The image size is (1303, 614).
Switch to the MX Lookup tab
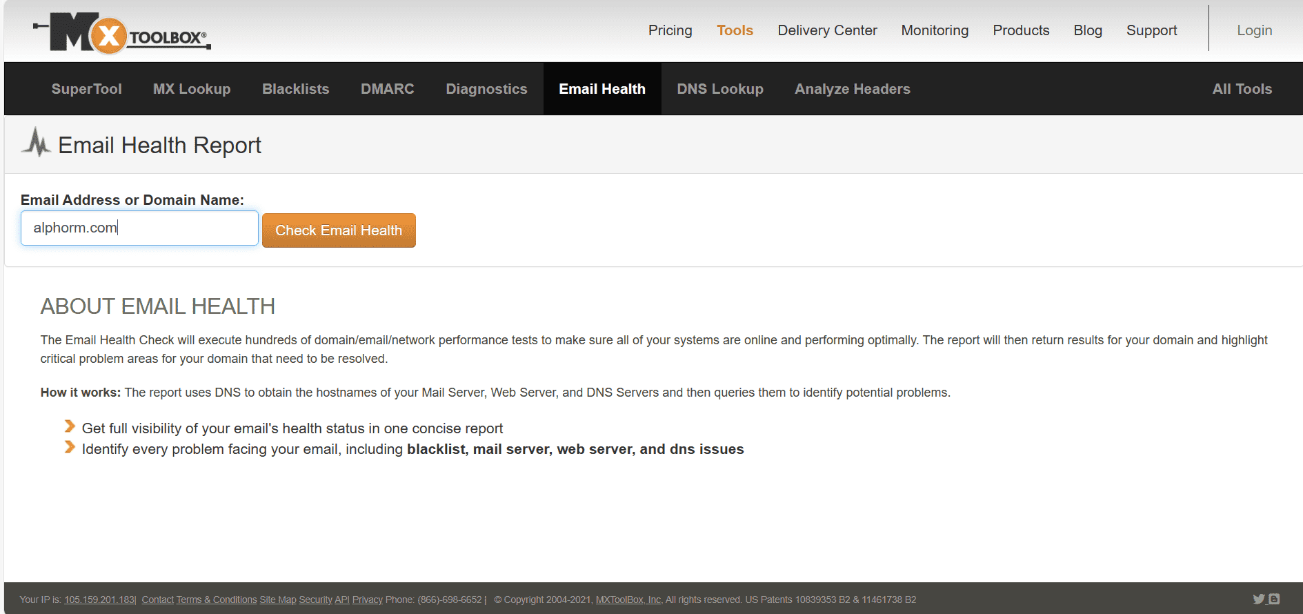[x=192, y=89]
